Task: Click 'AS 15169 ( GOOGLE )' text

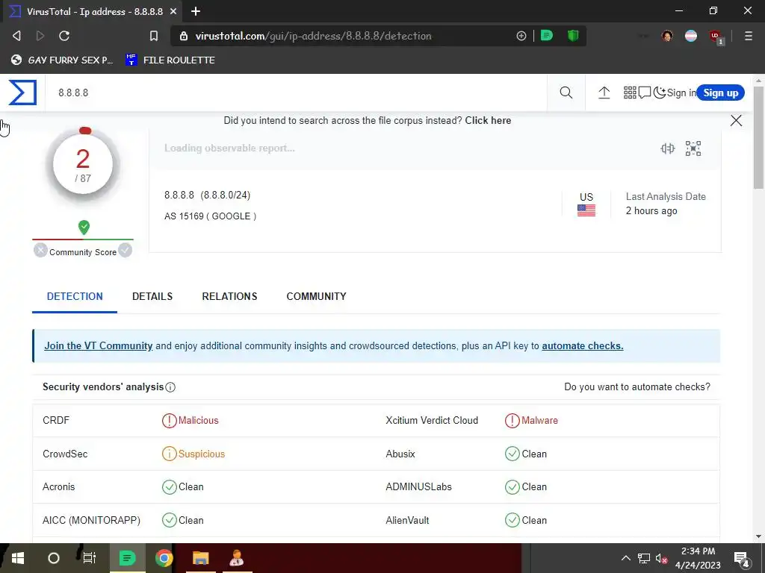Action: click(x=210, y=216)
